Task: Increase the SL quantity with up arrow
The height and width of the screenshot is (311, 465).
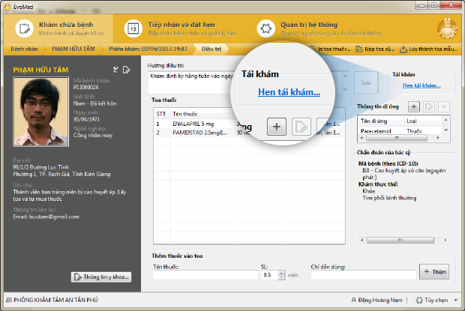Action: click(x=282, y=273)
